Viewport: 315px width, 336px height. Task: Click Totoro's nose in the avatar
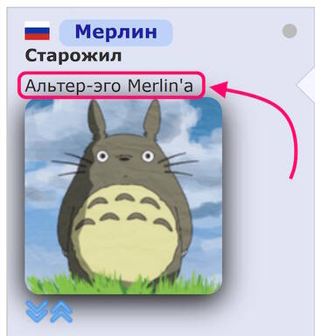click(x=125, y=159)
